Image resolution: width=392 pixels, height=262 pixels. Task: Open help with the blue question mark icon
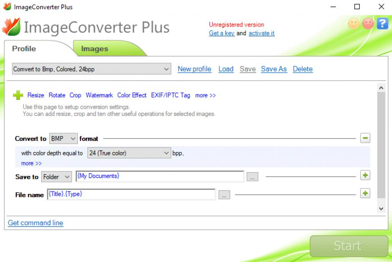coord(382,24)
